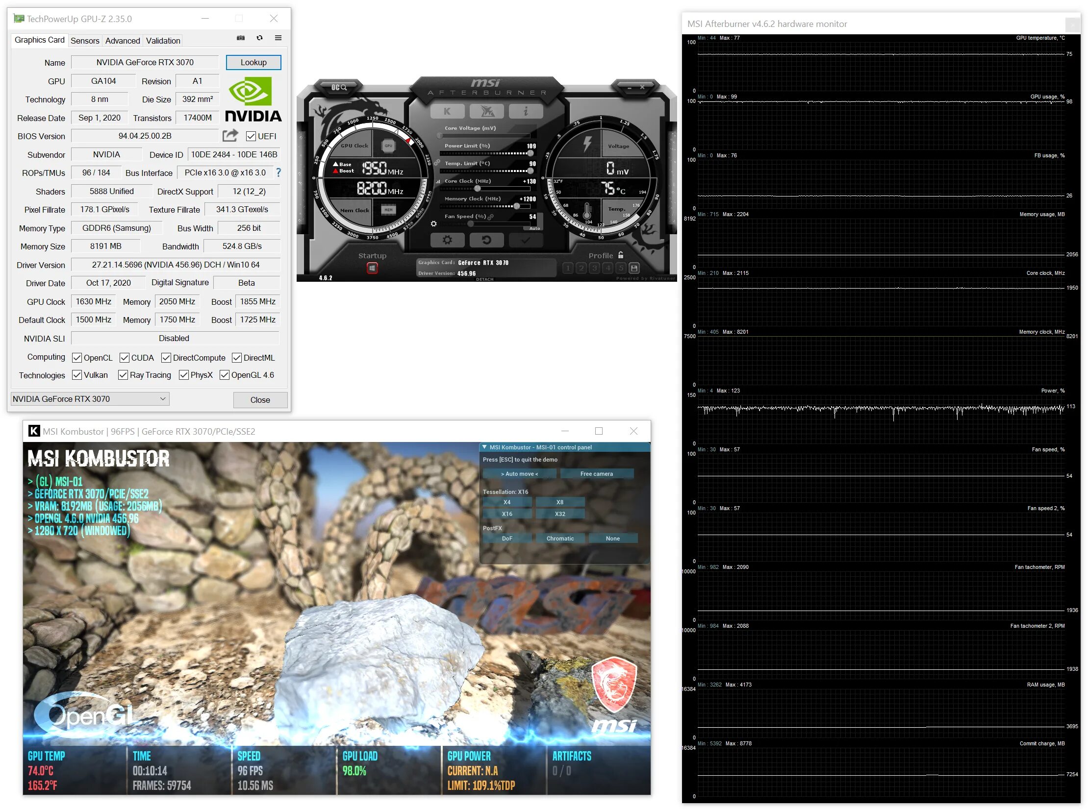Click the OC Scanner airplane icon
Screen dimensions: 1088x810
(x=486, y=111)
